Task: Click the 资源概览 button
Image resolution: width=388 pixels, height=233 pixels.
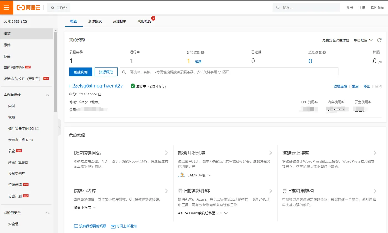Action: [x=106, y=72]
